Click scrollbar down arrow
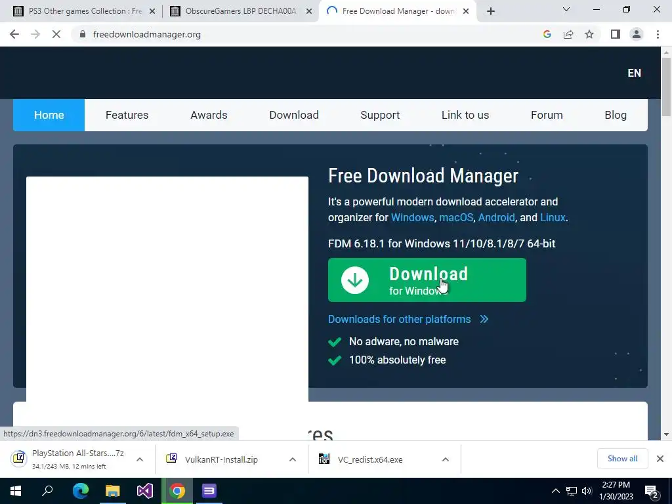 tap(666, 434)
